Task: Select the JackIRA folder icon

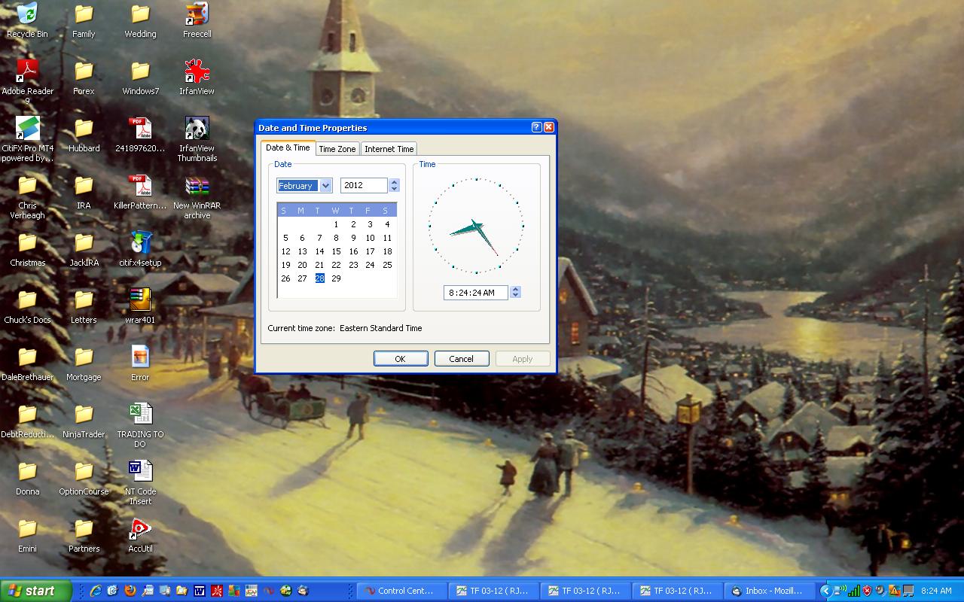Action: click(84, 249)
